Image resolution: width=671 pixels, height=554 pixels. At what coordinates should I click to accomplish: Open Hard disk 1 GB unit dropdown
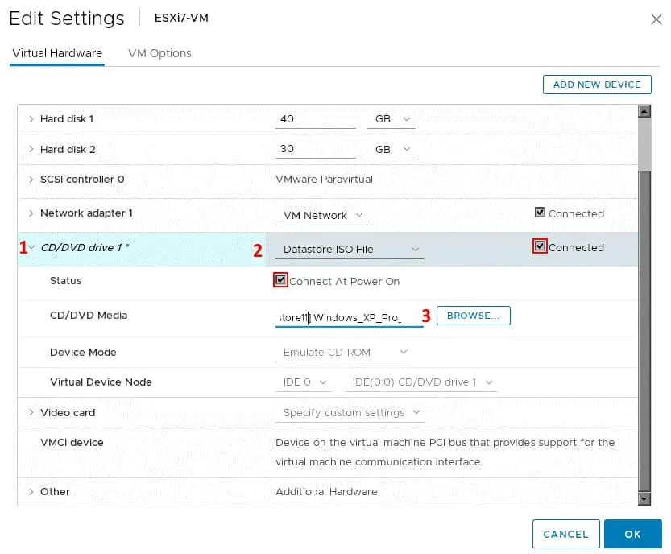click(x=393, y=119)
